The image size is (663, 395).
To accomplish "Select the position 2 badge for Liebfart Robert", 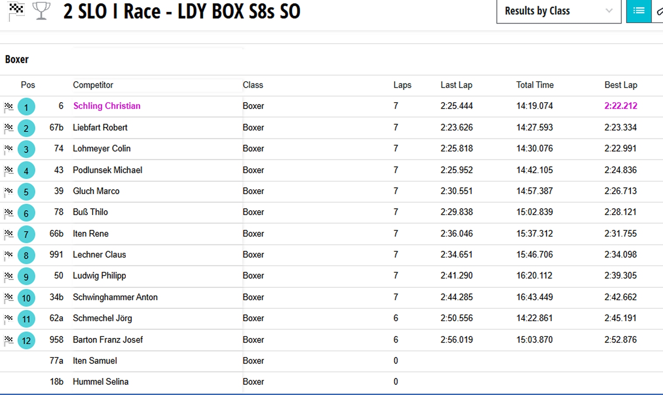I will pyautogui.click(x=26, y=128).
